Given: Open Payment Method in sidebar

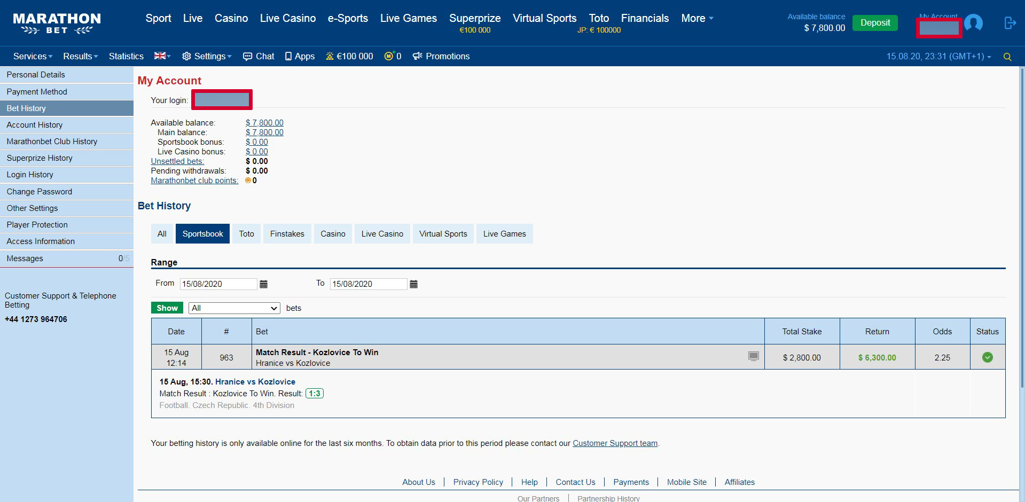Looking at the screenshot, I should click(x=67, y=92).
